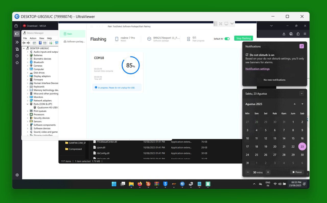This screenshot has height=203, width=327.
Task: Open Compressed folder in explorer sidebar
Action: [x=74, y=149]
